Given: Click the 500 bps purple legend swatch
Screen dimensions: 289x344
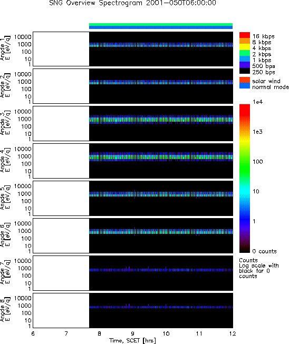Looking at the screenshot, I should tap(245, 65).
